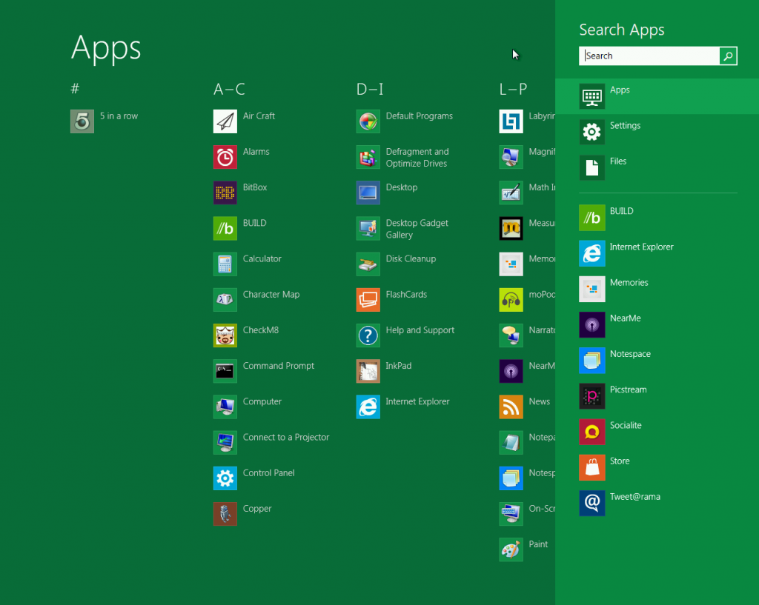Click the A–C group header
The width and height of the screenshot is (759, 605).
(x=230, y=90)
